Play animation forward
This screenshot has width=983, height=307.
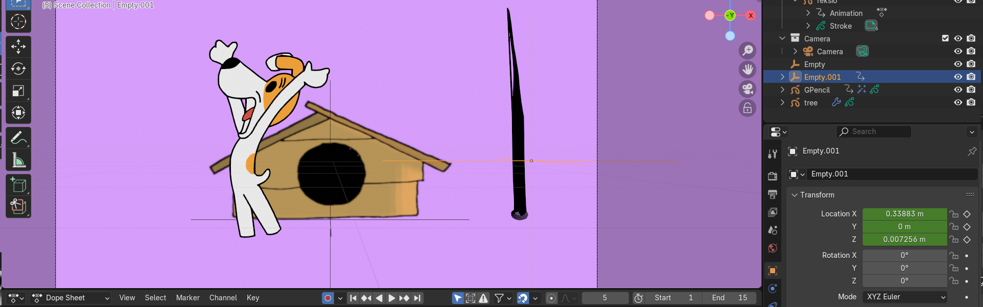point(392,298)
